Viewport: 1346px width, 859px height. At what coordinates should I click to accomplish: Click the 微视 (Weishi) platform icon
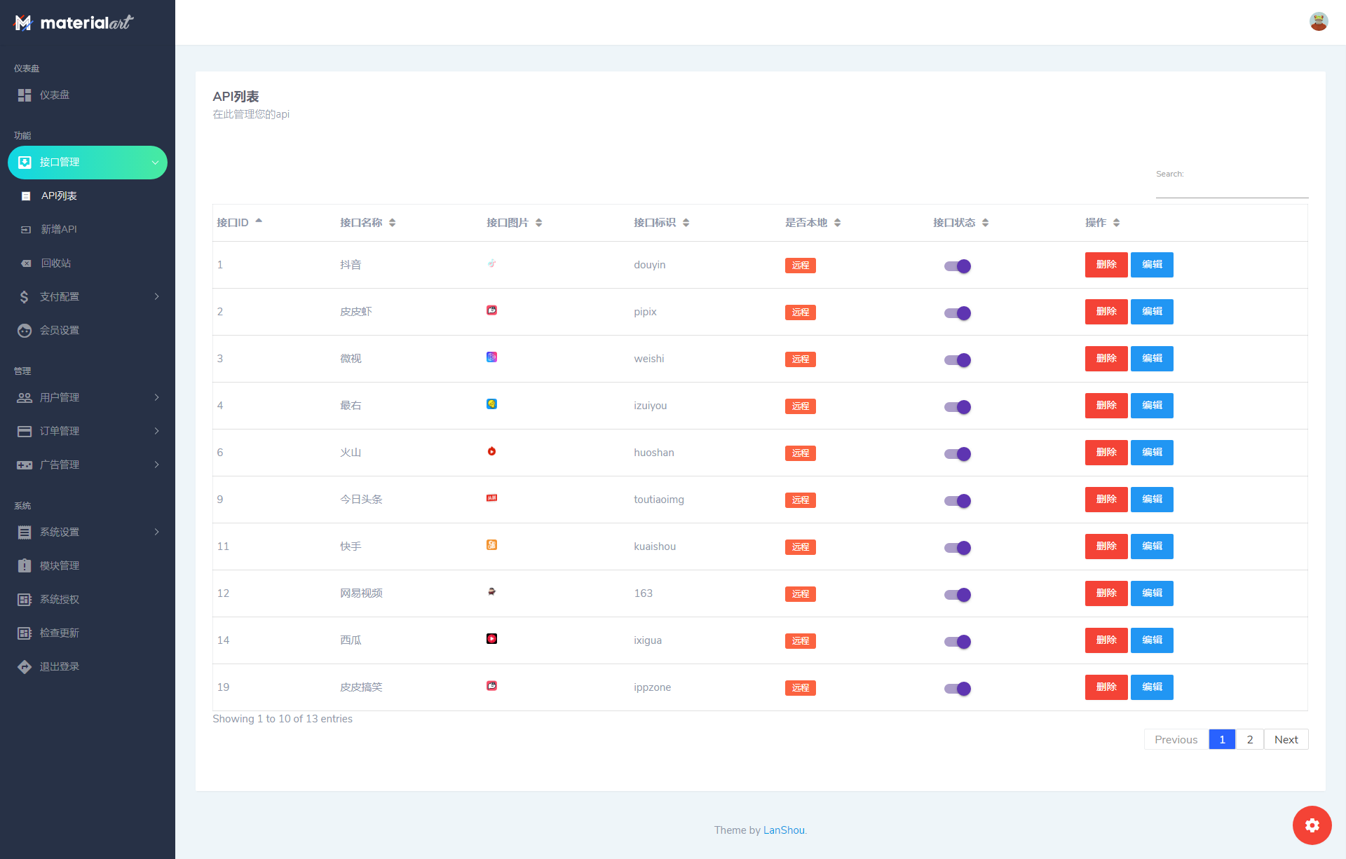tap(491, 356)
